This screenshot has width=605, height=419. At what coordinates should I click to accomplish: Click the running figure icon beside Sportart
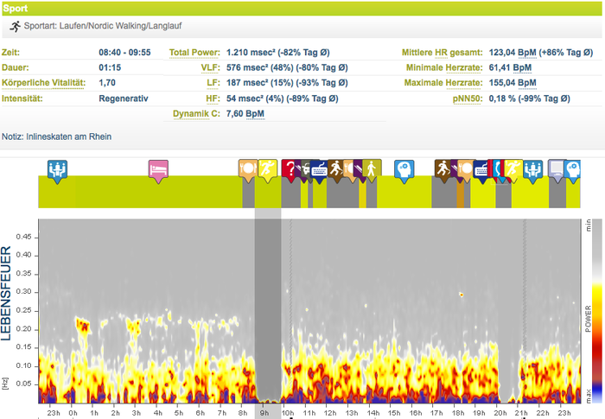coord(15,27)
